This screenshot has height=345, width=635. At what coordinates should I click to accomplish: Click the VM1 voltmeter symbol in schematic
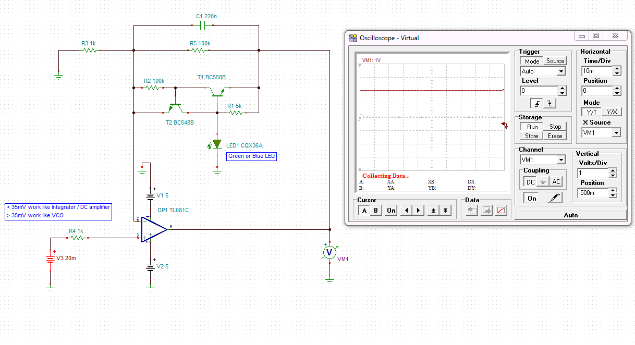pos(329,252)
